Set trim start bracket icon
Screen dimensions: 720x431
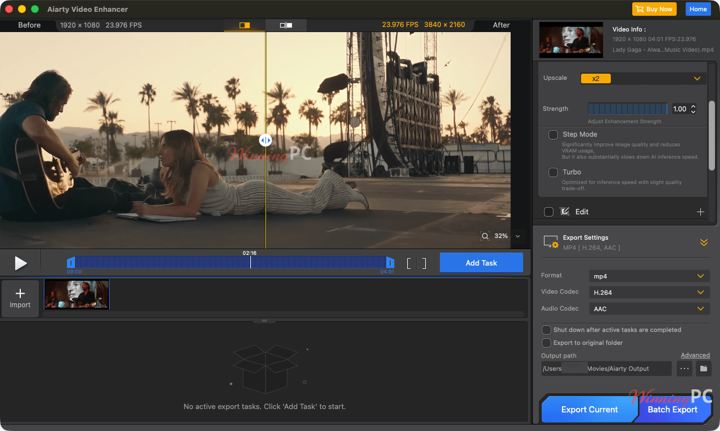click(x=409, y=263)
